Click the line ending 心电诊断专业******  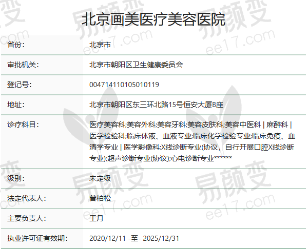point(161,158)
